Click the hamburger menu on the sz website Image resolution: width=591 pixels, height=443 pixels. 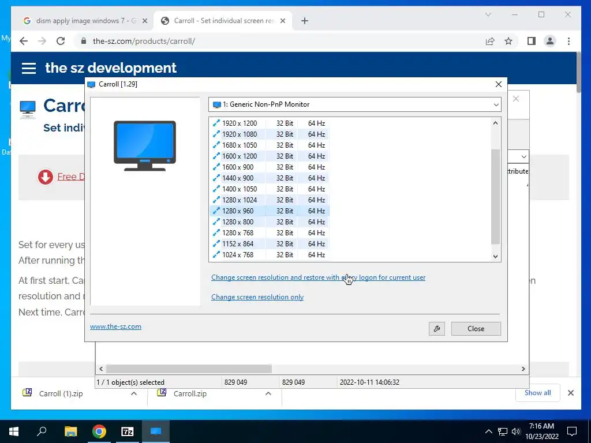[29, 68]
